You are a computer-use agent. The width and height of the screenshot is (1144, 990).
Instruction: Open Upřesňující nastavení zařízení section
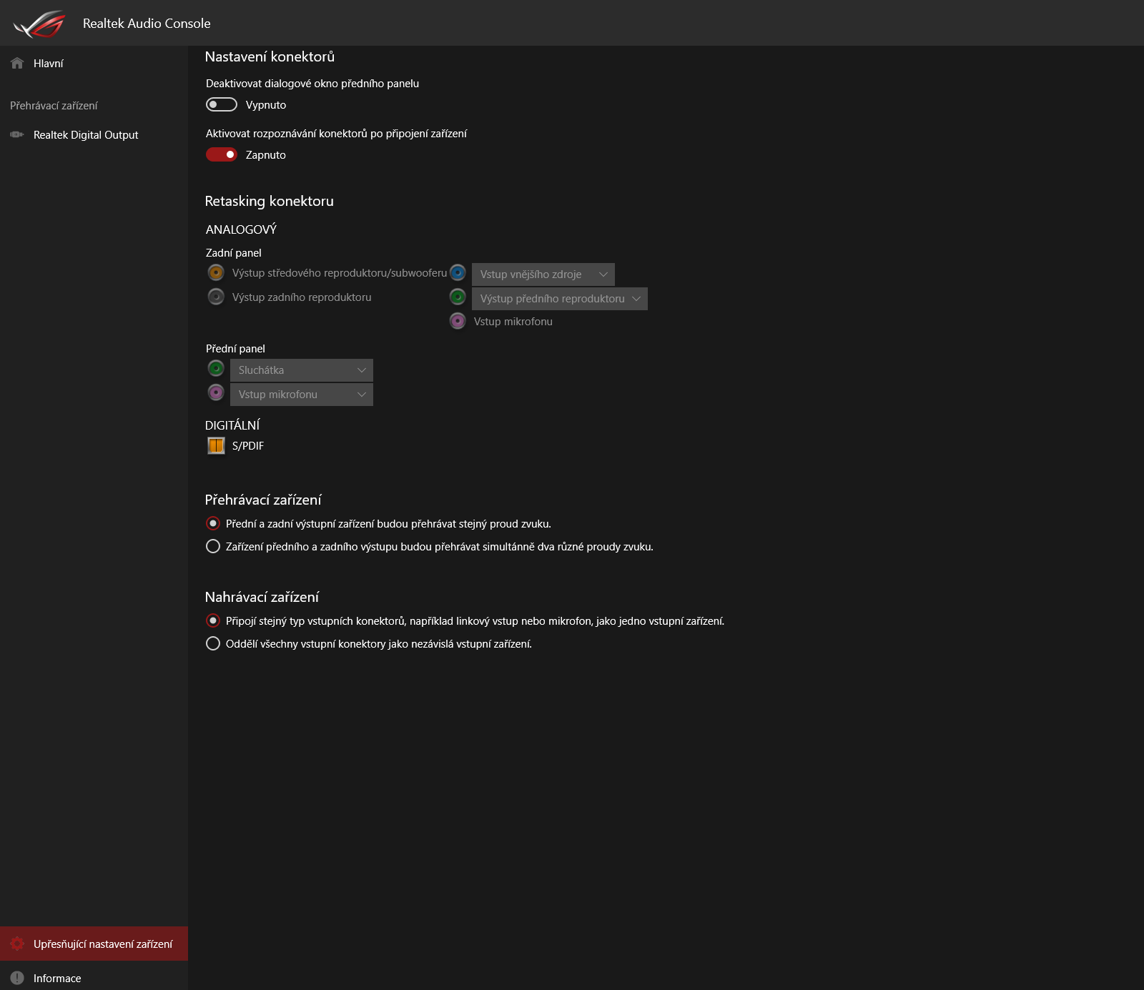(94, 944)
